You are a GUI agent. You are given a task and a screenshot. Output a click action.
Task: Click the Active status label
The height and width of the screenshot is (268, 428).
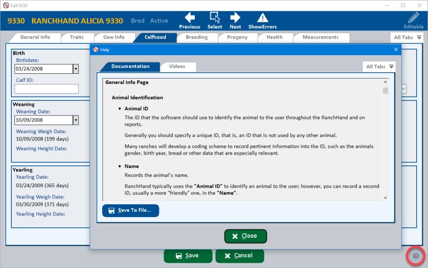pos(159,21)
